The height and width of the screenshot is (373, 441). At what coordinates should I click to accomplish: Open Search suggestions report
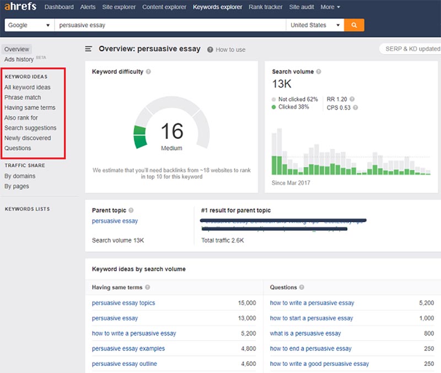[x=30, y=128]
